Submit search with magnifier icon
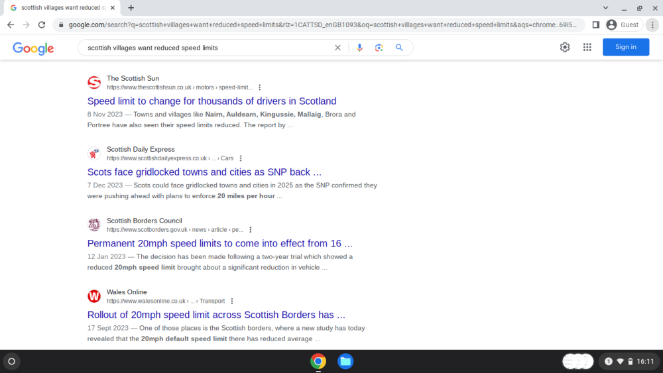This screenshot has height=373, width=663. (399, 48)
